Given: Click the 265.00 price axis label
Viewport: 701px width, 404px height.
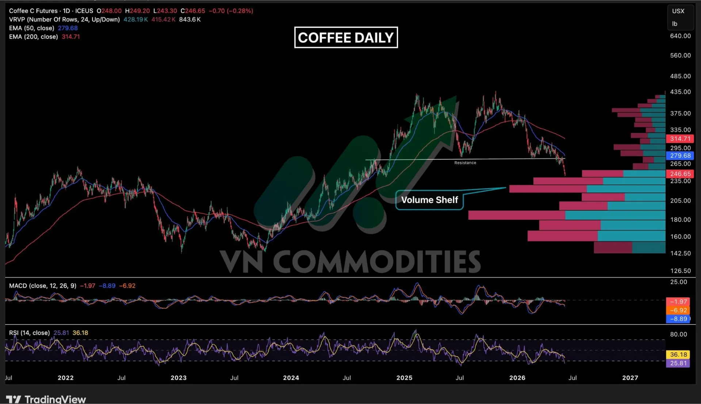Looking at the screenshot, I should pos(680,164).
